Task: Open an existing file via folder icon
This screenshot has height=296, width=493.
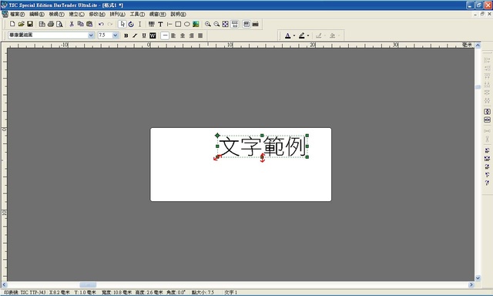Action: tap(21, 24)
